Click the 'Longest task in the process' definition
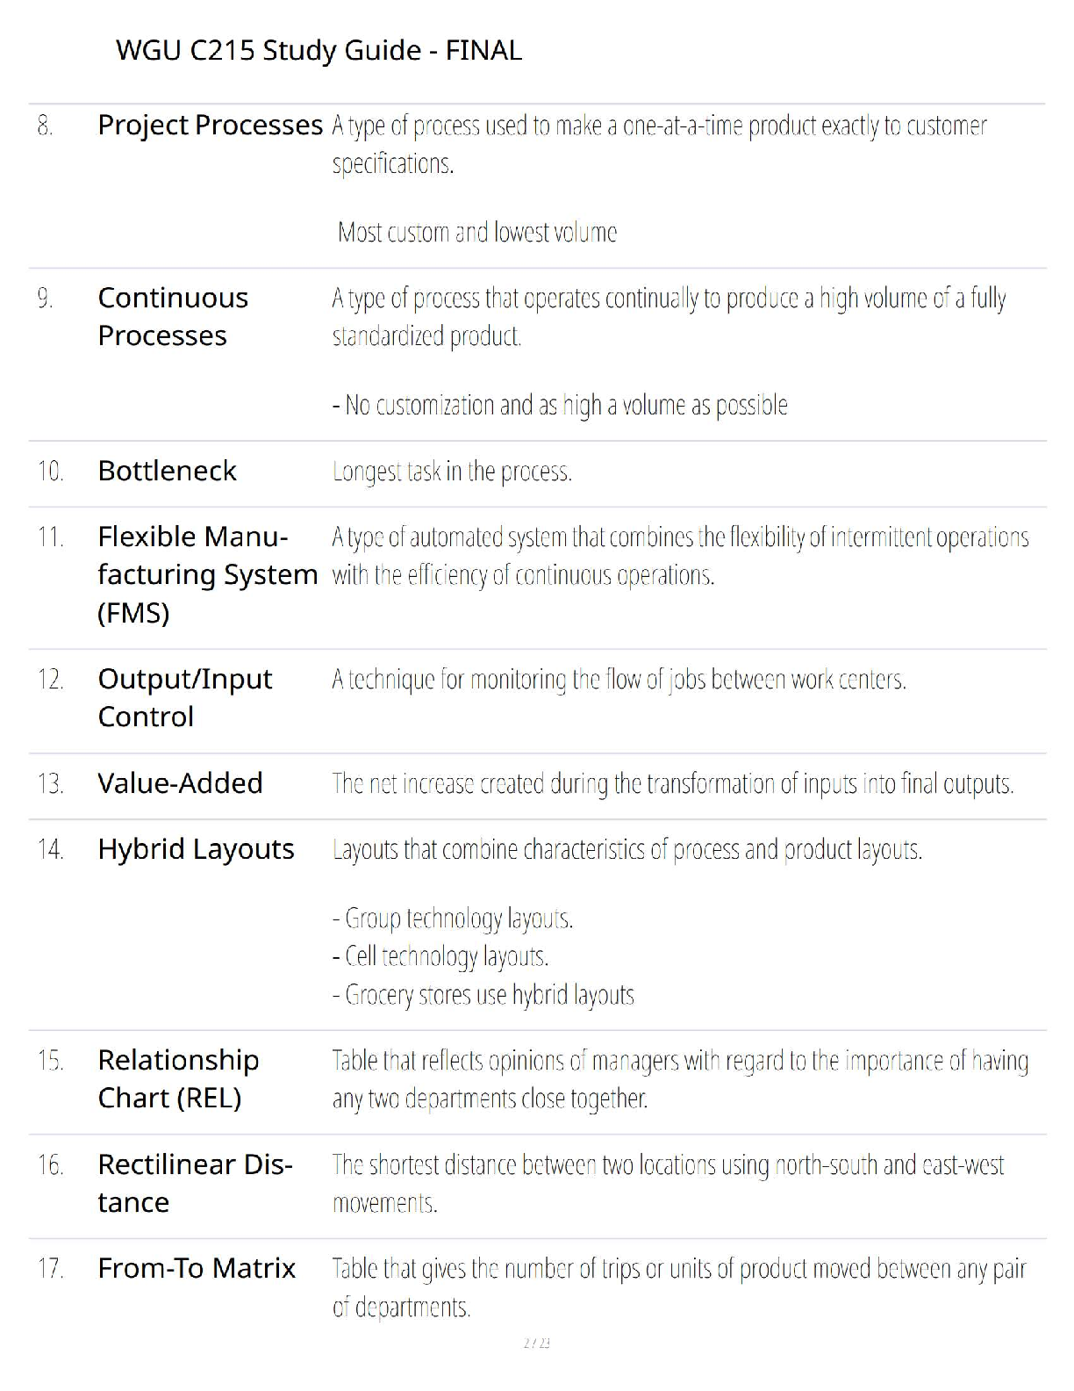Screen dimensions: 1074x1391 [x=452, y=472]
